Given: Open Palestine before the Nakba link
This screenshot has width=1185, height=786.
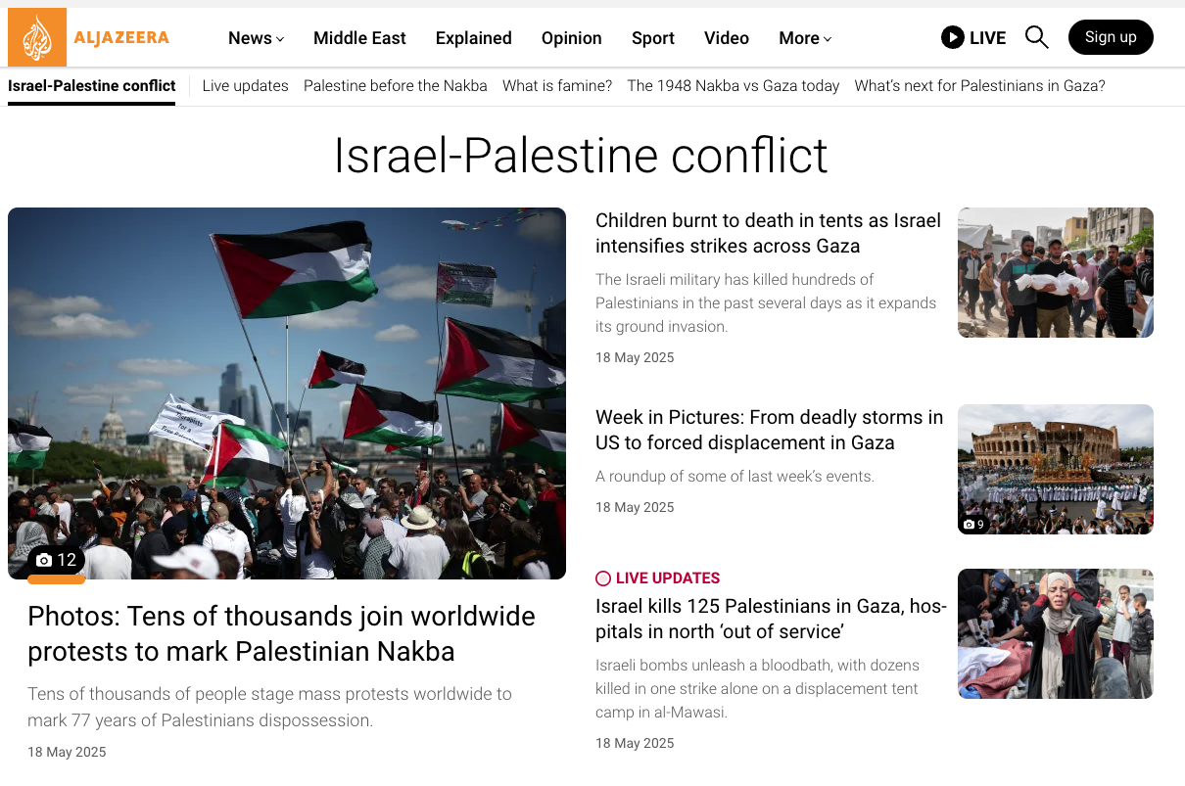Looking at the screenshot, I should (x=396, y=86).
